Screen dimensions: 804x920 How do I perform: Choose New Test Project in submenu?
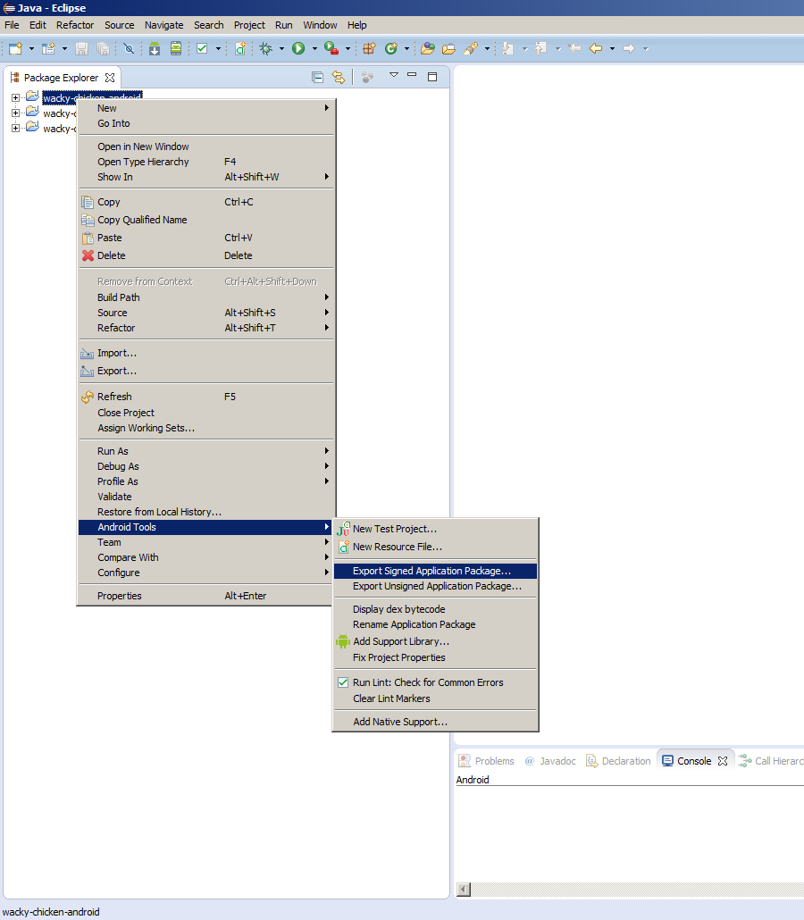pos(435,529)
